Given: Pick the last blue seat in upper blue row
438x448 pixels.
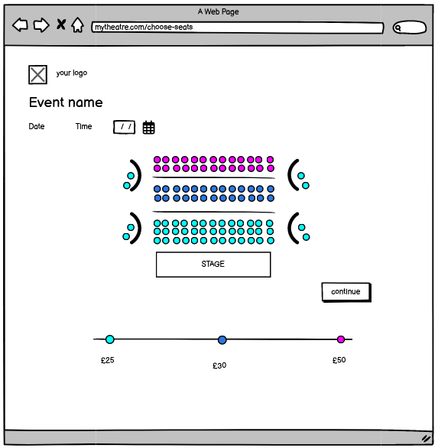Looking at the screenshot, I should tap(271, 189).
